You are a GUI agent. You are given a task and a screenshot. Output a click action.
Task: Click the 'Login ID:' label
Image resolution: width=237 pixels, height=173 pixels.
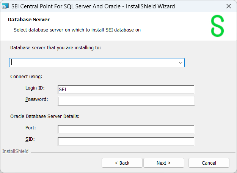click(35, 88)
